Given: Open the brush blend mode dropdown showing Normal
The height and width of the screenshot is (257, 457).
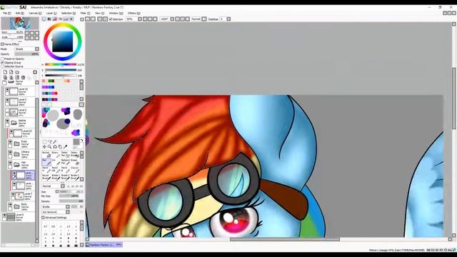Looking at the screenshot, I should pos(54,186).
